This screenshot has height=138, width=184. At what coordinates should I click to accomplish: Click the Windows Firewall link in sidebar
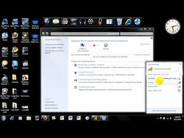51,108
